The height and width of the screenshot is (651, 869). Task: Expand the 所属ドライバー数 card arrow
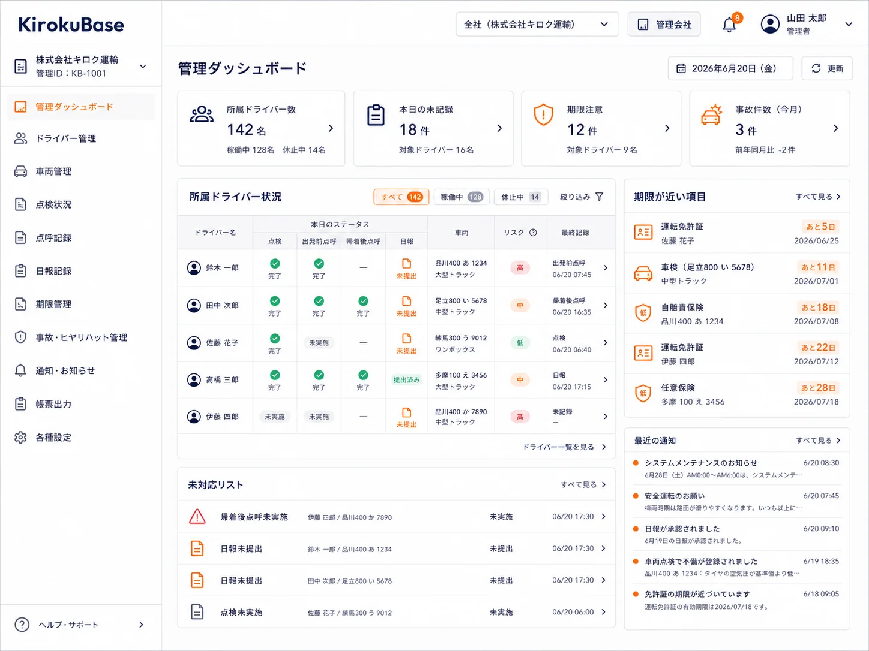[x=331, y=128]
